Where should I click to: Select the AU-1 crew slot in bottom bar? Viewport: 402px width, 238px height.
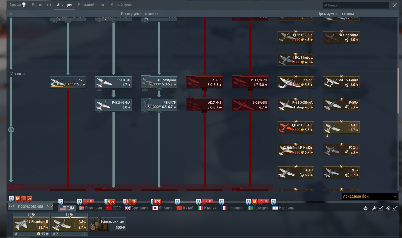click(x=69, y=224)
